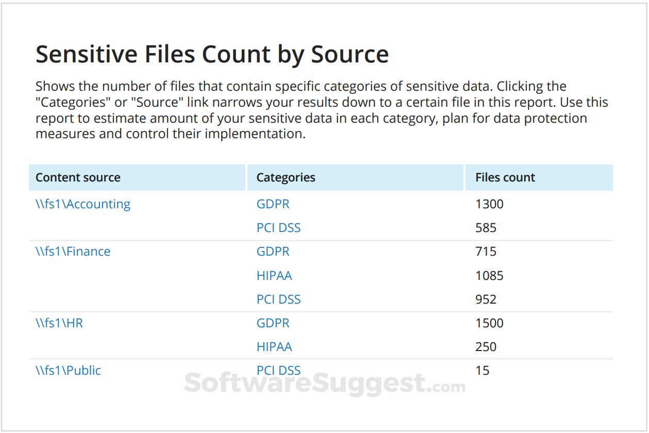Click the 1300 files count value
Image resolution: width=649 pixels, height=433 pixels.
tap(489, 204)
